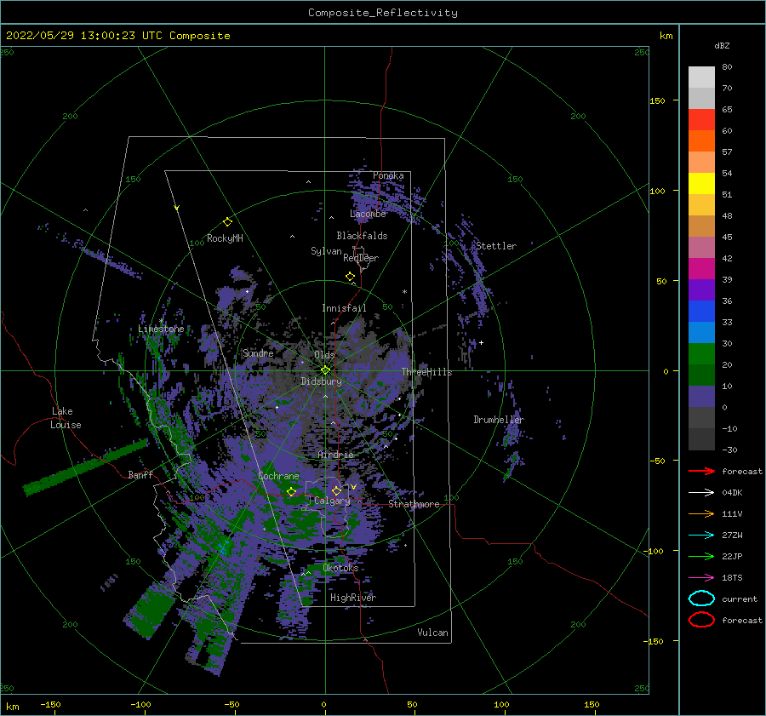Click the 'HighRiver' city label
Screen dimensions: 766x716
353,598
